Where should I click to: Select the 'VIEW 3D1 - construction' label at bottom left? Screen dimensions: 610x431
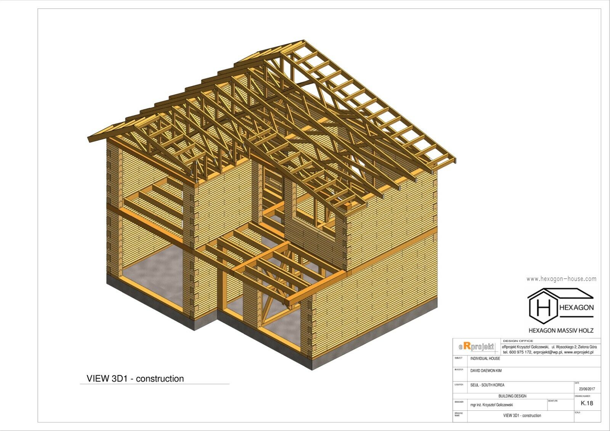coord(135,379)
